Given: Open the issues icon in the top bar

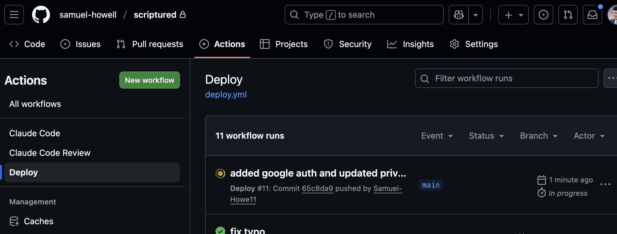Looking at the screenshot, I should click(544, 15).
